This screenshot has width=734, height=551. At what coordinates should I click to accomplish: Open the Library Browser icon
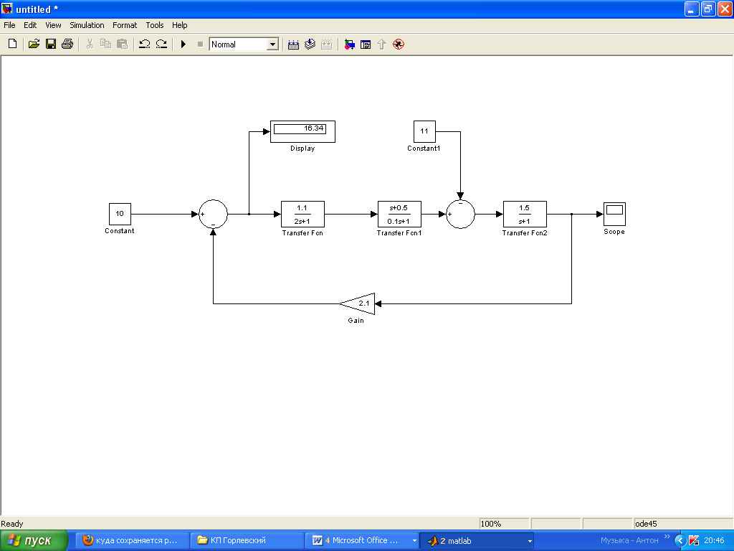349,44
